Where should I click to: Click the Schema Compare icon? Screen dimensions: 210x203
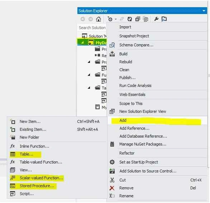[112, 45]
